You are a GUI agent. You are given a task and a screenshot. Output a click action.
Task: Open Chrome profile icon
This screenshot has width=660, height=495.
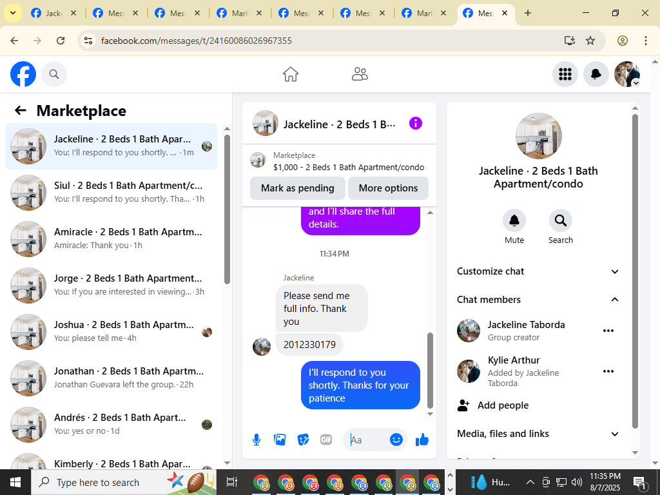pos(623,41)
